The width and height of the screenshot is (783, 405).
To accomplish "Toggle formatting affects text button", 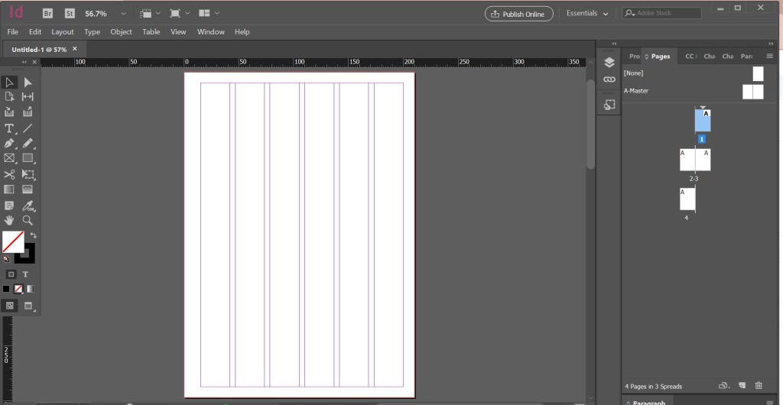I will pos(25,274).
